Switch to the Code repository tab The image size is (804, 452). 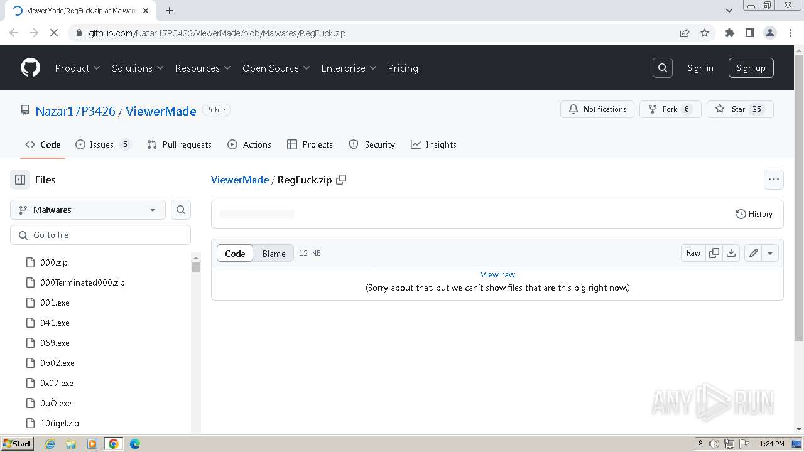click(43, 144)
